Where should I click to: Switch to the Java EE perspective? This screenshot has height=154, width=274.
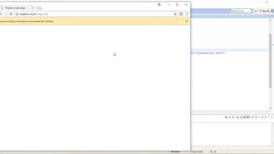(264, 11)
